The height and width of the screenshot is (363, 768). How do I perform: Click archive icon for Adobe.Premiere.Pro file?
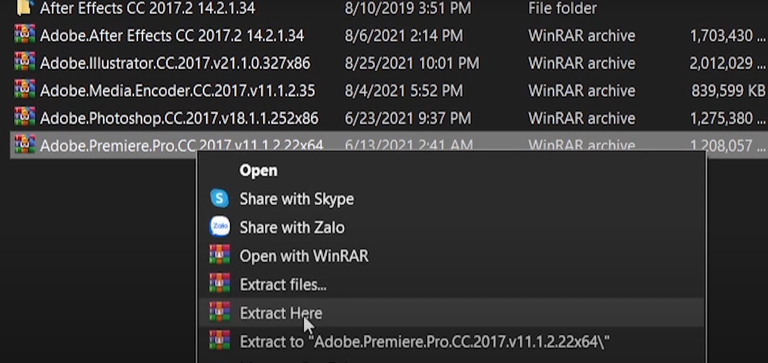tap(24, 145)
